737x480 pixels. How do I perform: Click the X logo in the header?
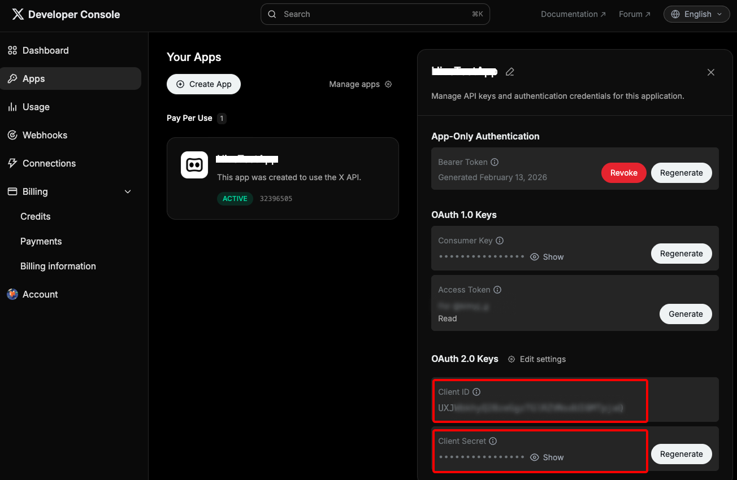(x=18, y=15)
